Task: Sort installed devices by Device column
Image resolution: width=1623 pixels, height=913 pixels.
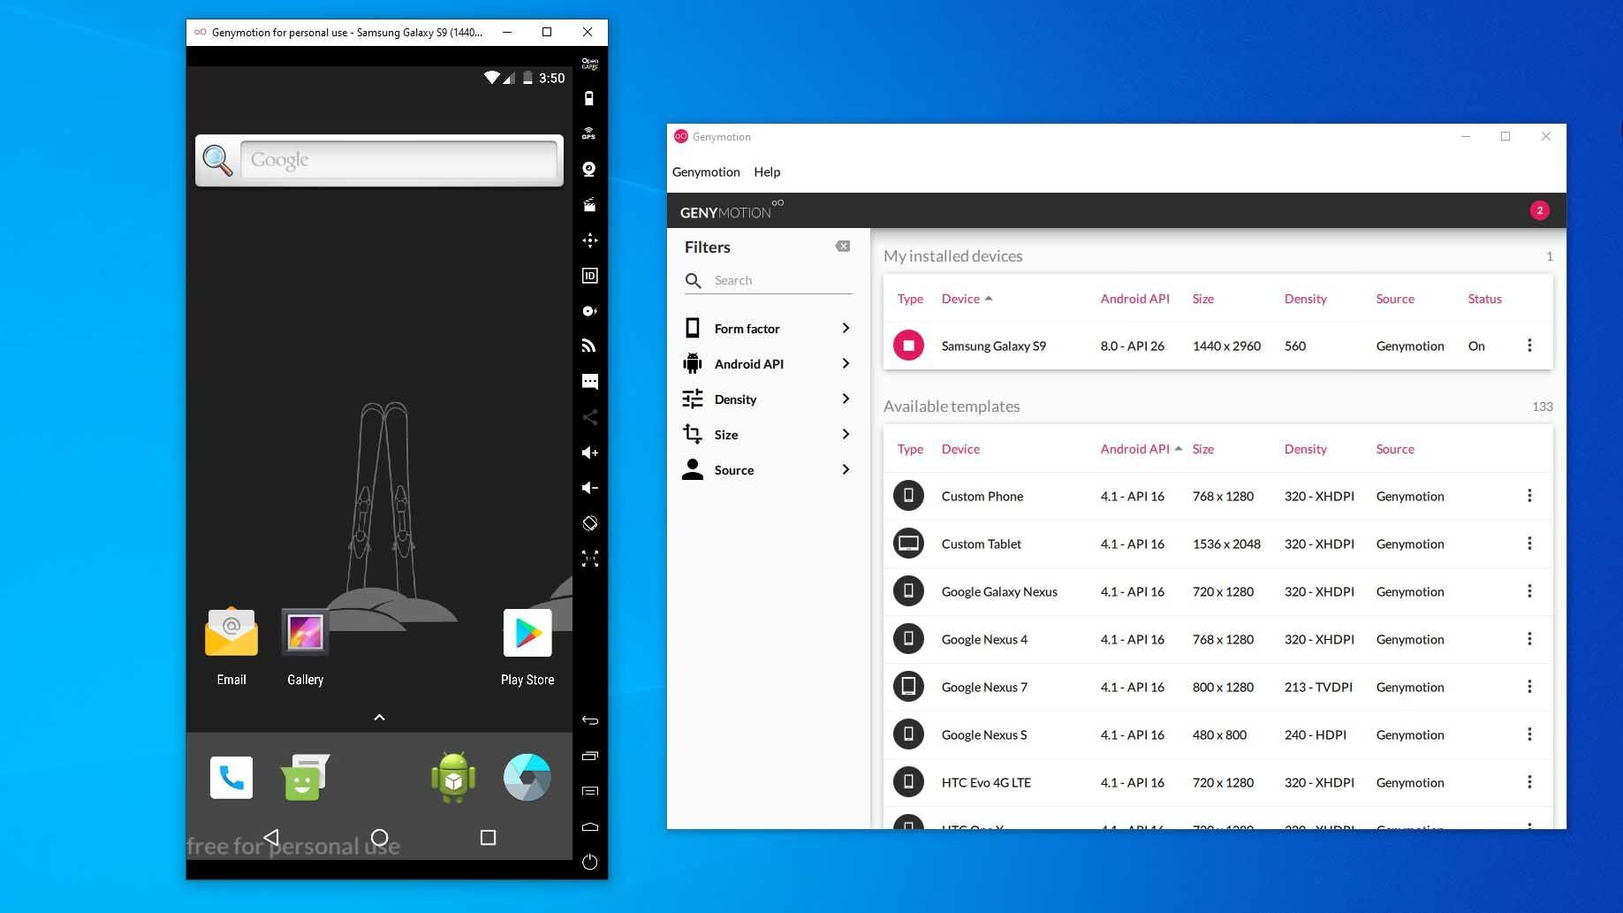Action: (x=967, y=299)
